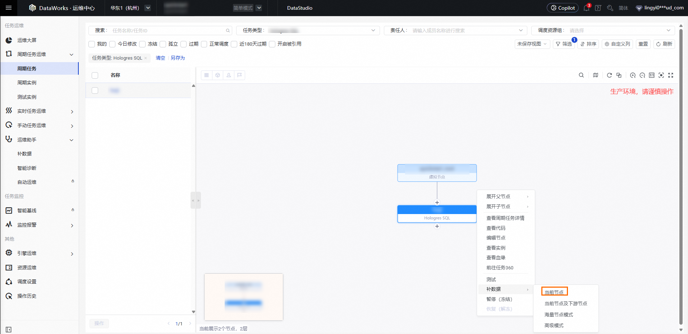Click the 刷新 button
The width and height of the screenshot is (688, 334).
click(x=664, y=44)
